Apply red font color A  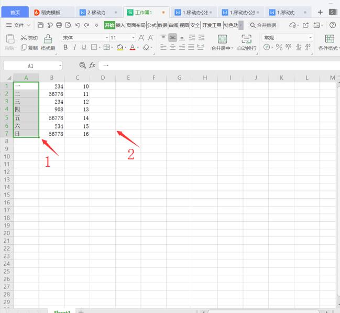click(132, 47)
